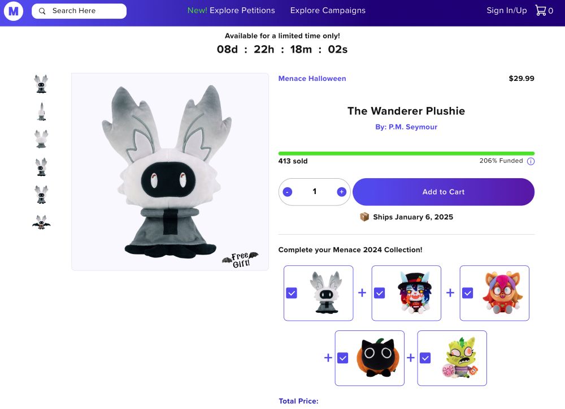
Task: Open Explore Petitions menu item
Action: click(231, 10)
